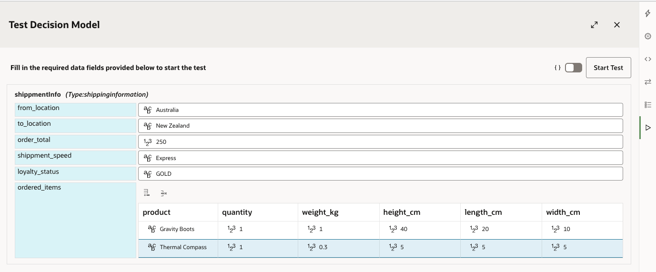This screenshot has height=272, width=656.
Task: Click the string type icon in from_location field
Action: click(147, 110)
